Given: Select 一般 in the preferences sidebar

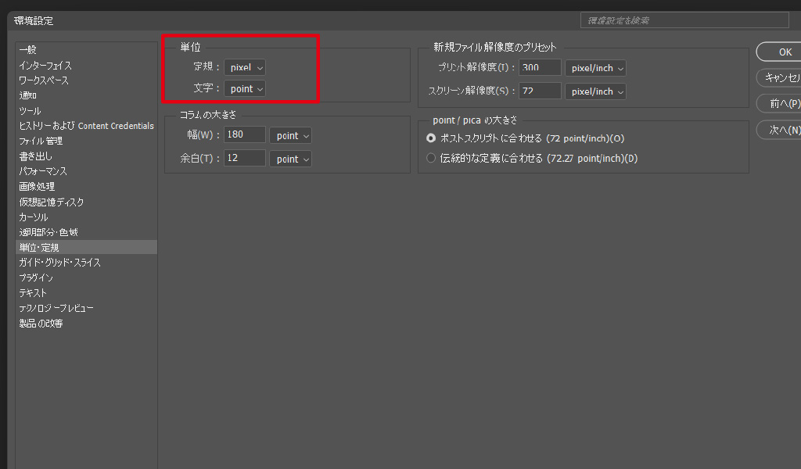Looking at the screenshot, I should [28, 50].
